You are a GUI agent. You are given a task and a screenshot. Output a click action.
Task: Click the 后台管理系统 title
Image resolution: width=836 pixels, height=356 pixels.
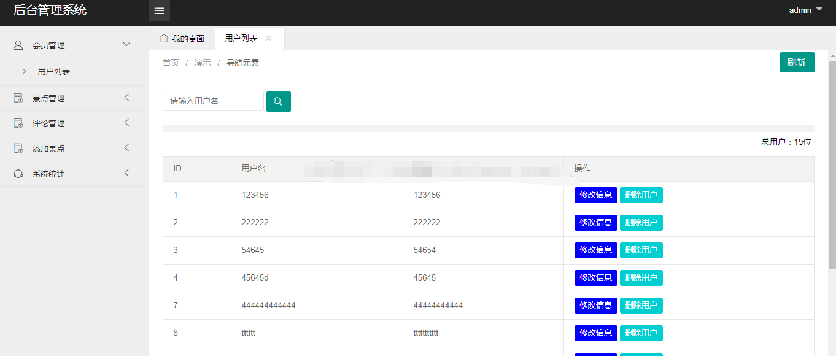tap(50, 10)
